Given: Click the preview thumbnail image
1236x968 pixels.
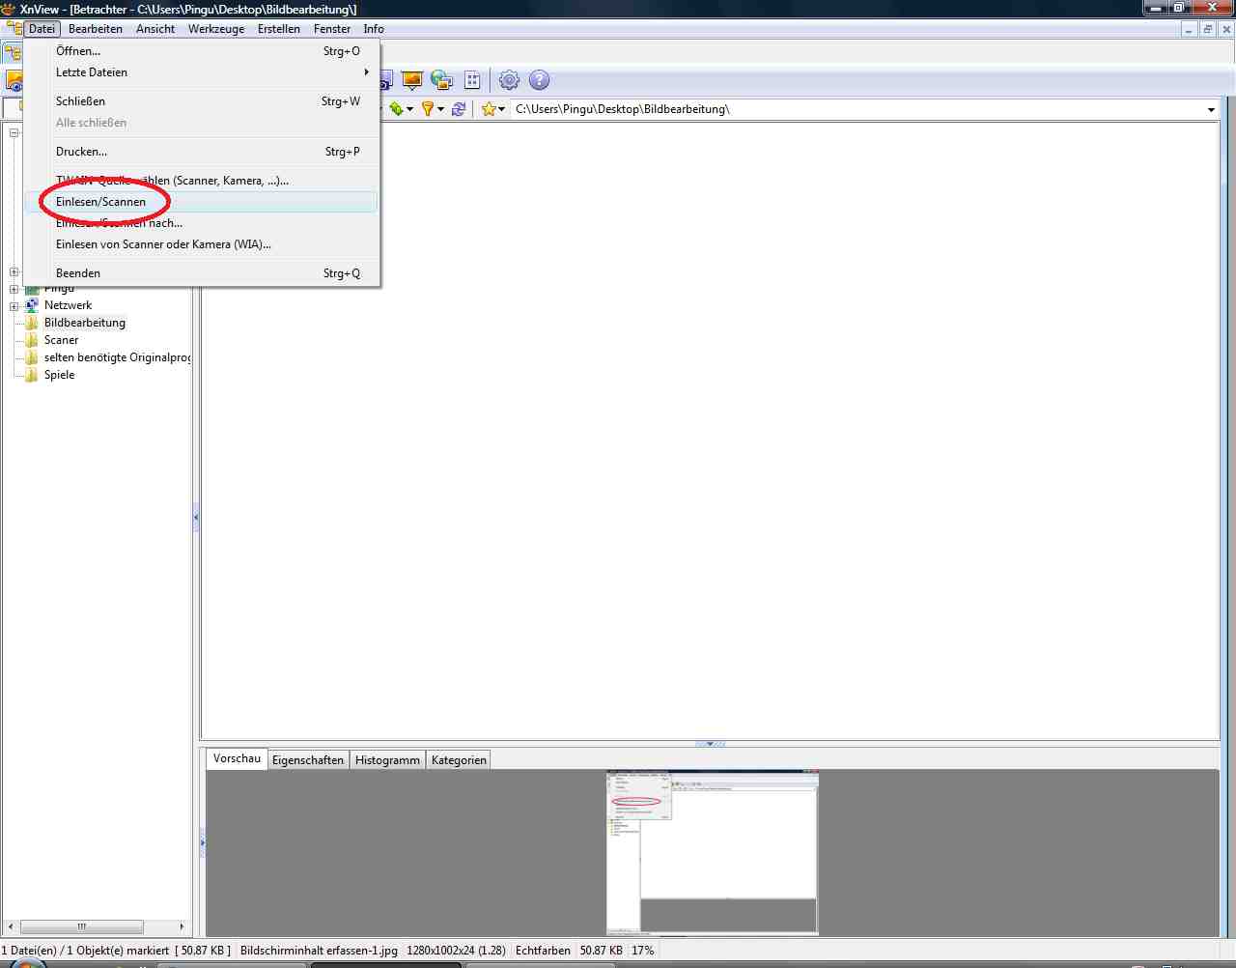Looking at the screenshot, I should (x=713, y=852).
